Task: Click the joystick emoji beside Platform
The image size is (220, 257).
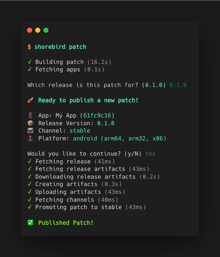Action: (30, 138)
